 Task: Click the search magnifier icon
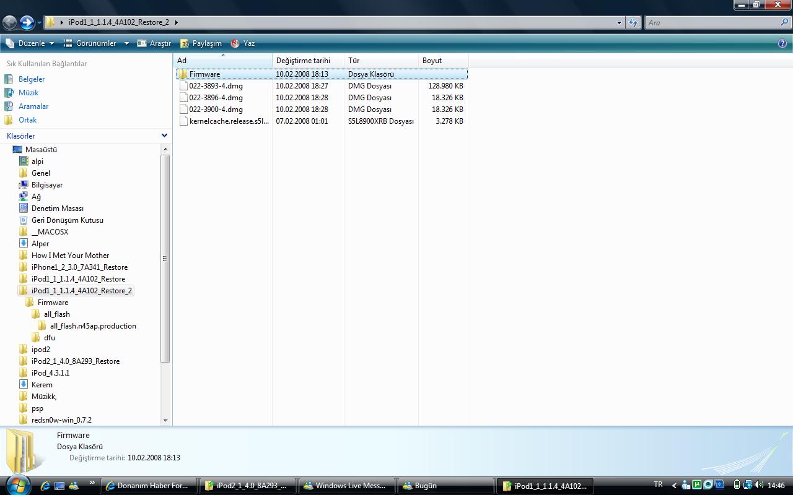point(785,23)
